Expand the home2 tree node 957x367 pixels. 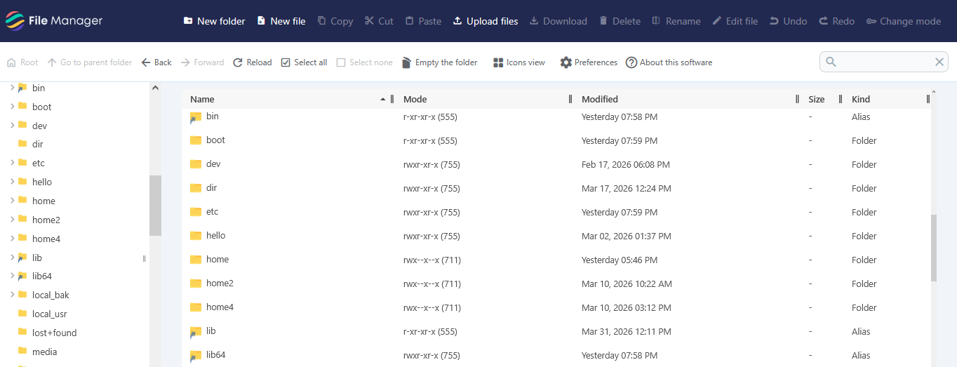(13, 220)
